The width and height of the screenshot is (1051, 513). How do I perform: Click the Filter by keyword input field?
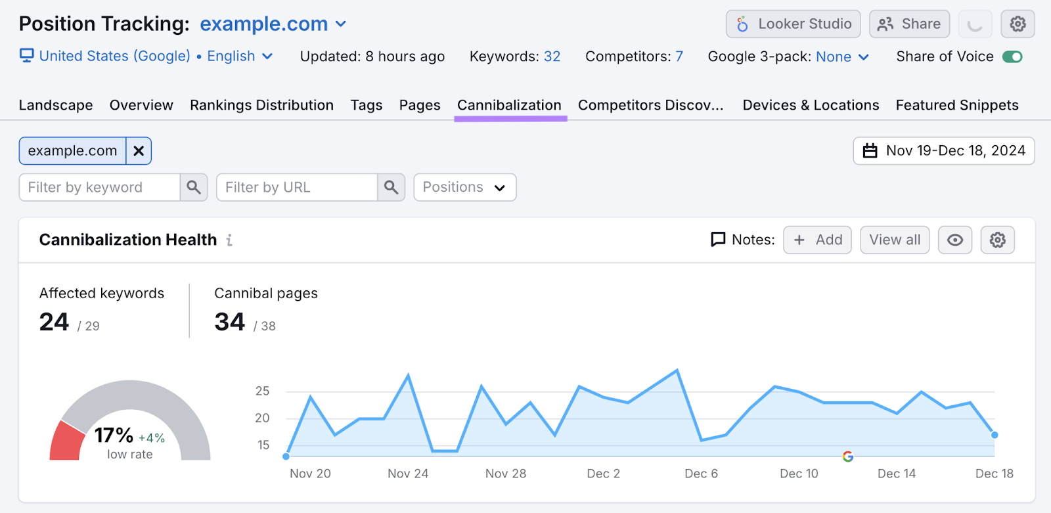100,188
